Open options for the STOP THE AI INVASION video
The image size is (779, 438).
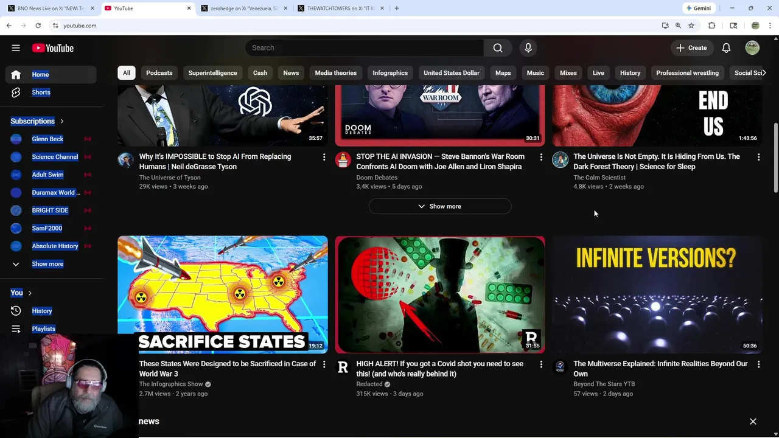[541, 157]
